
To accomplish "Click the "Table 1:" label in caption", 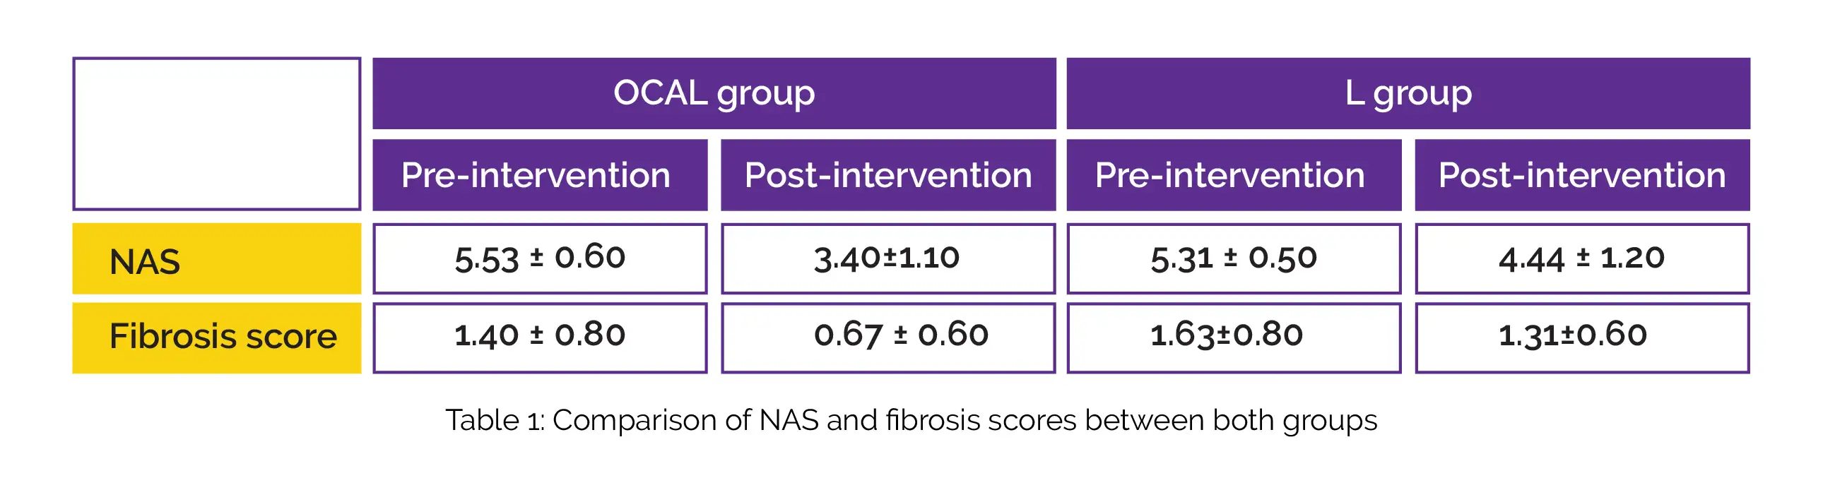I will [x=495, y=421].
